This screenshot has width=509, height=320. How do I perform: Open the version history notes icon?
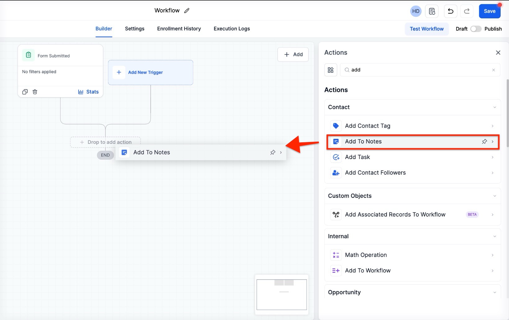(432, 11)
